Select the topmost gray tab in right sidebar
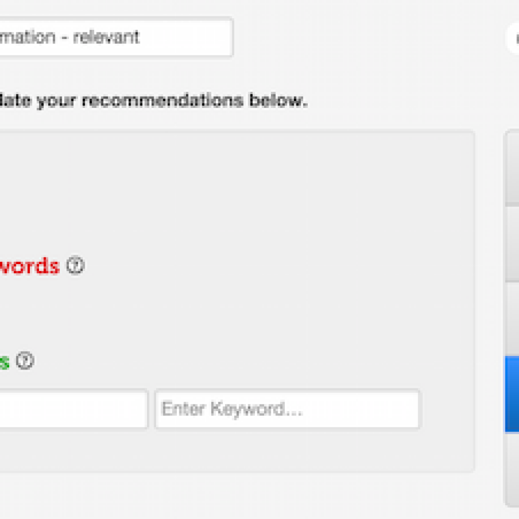This screenshot has width=519, height=519. (512, 168)
